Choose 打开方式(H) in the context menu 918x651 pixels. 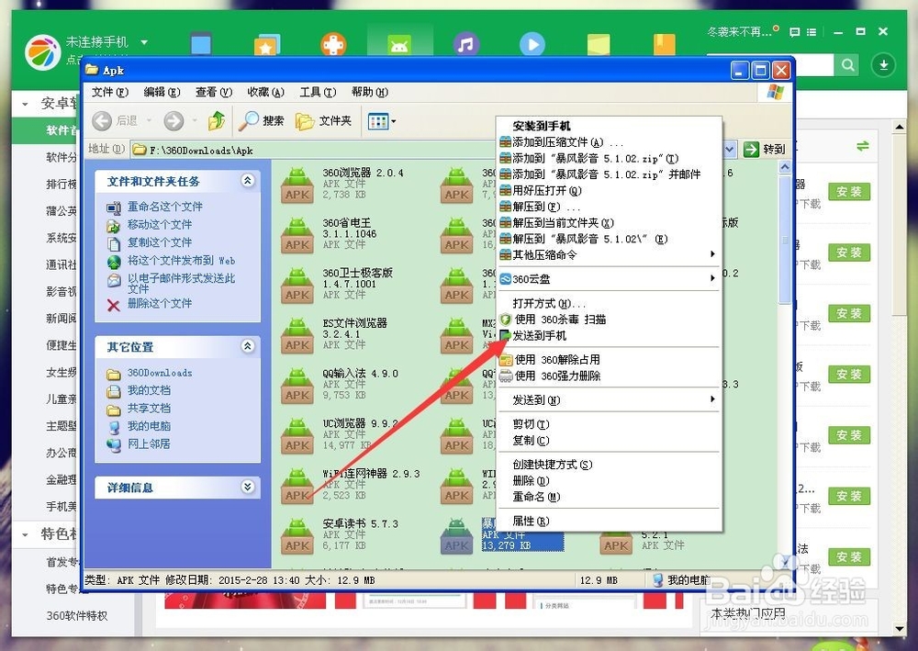point(609,303)
